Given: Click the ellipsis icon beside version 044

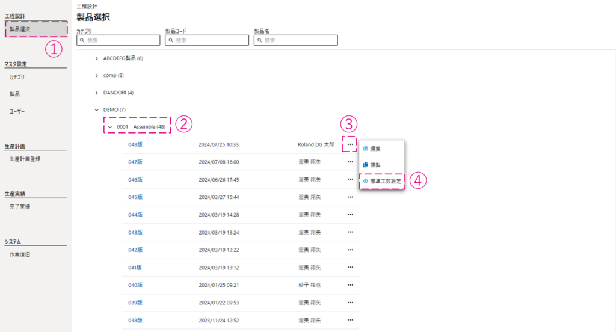Looking at the screenshot, I should coord(350,215).
